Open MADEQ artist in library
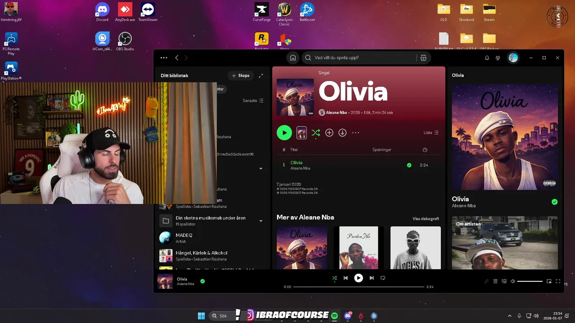Image resolution: width=575 pixels, height=323 pixels. 211,238
